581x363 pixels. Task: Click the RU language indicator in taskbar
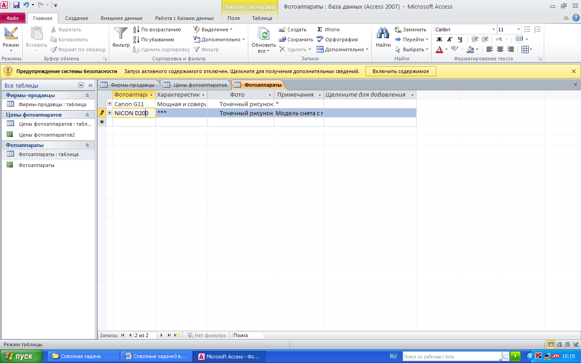tap(393, 356)
